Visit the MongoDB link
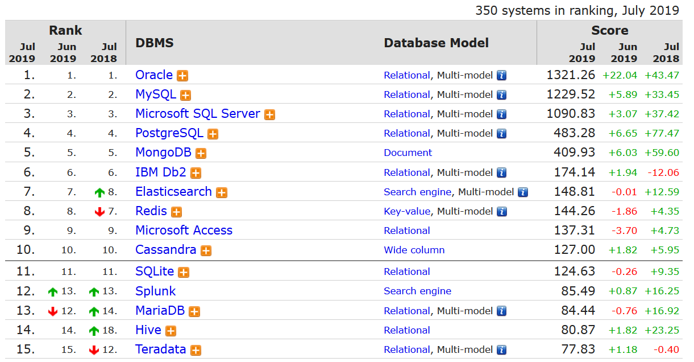The width and height of the screenshot is (694, 362). pos(163,153)
